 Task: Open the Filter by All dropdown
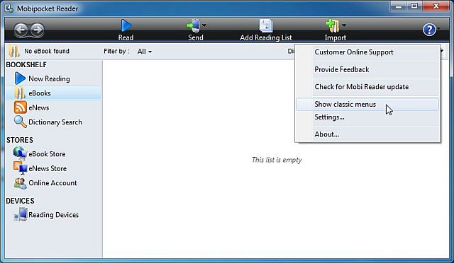coord(145,52)
